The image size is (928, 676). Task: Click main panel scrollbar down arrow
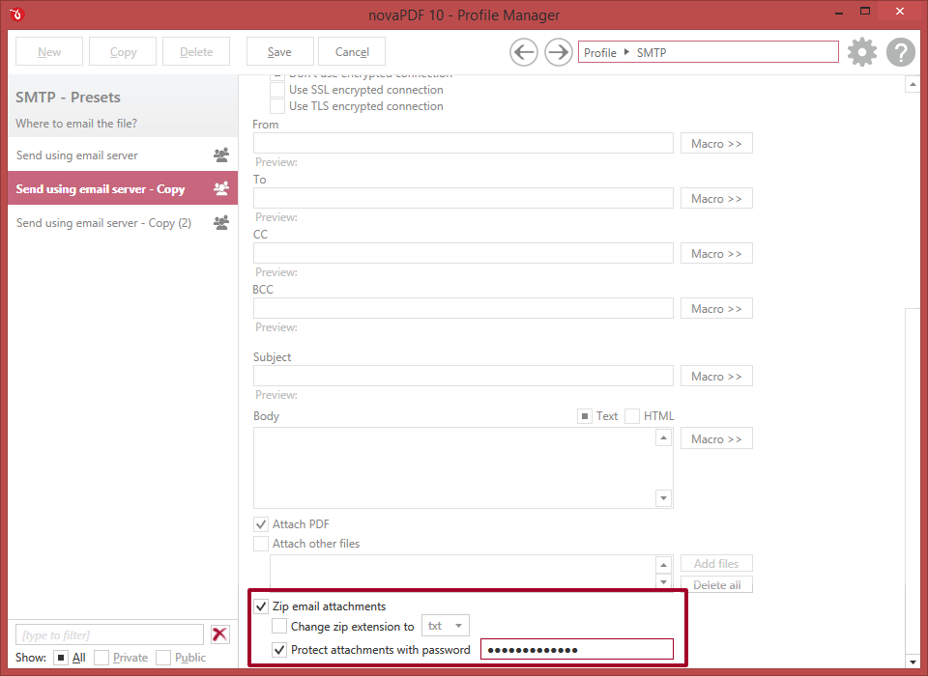pyautogui.click(x=912, y=662)
